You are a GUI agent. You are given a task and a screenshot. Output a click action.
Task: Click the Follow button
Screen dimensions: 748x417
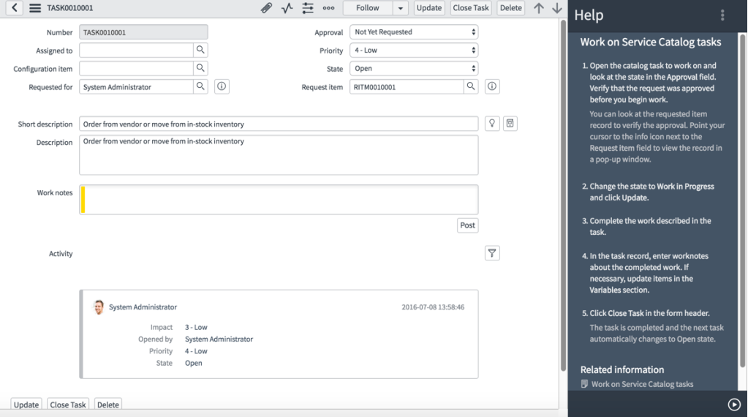click(x=367, y=8)
